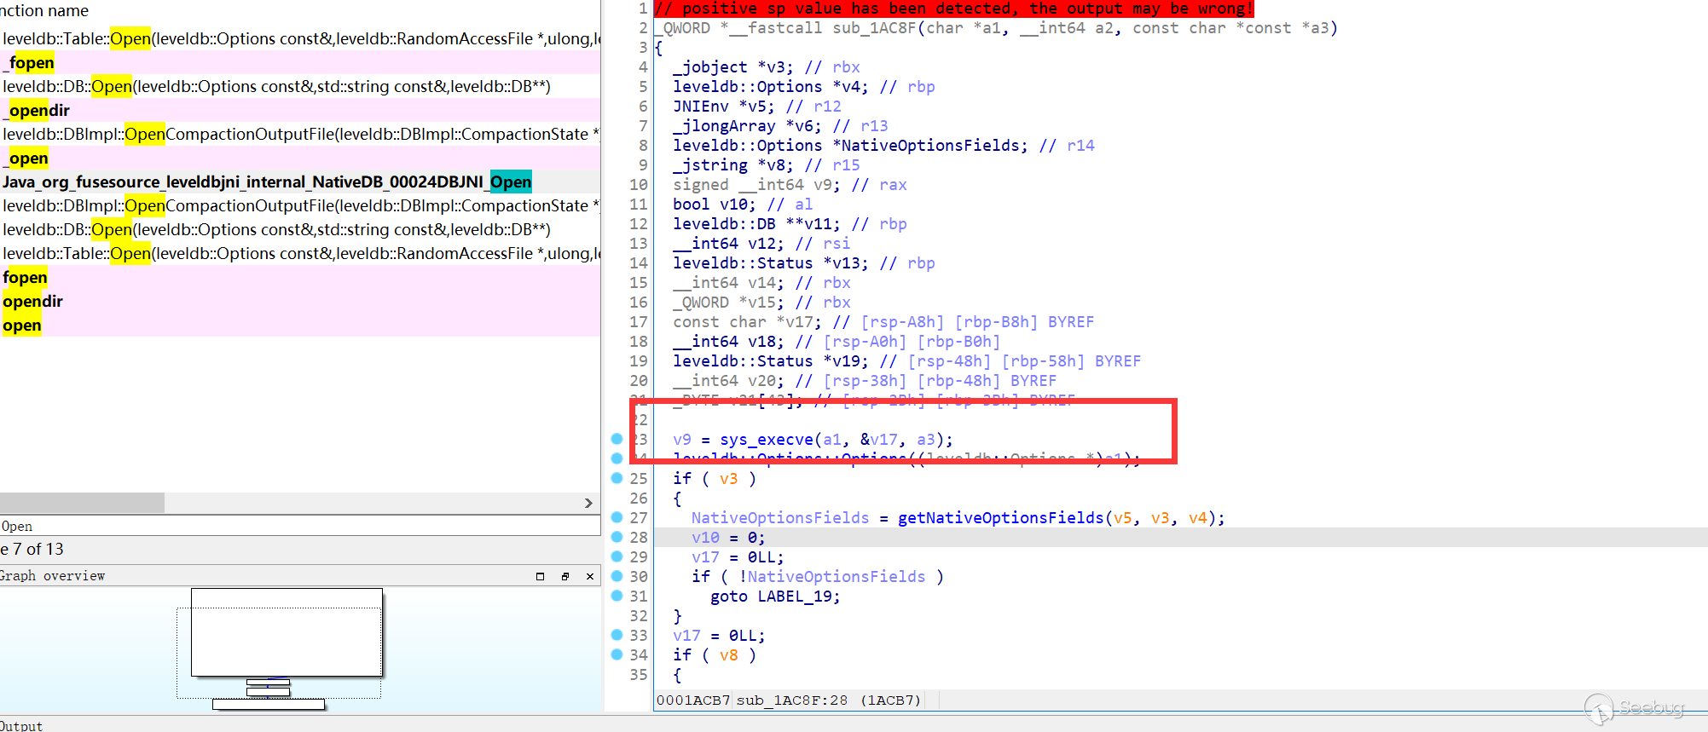The image size is (1708, 732).
Task: Select leveldb::Table::Open row directly above fopen
Action: pyautogui.click(x=300, y=253)
